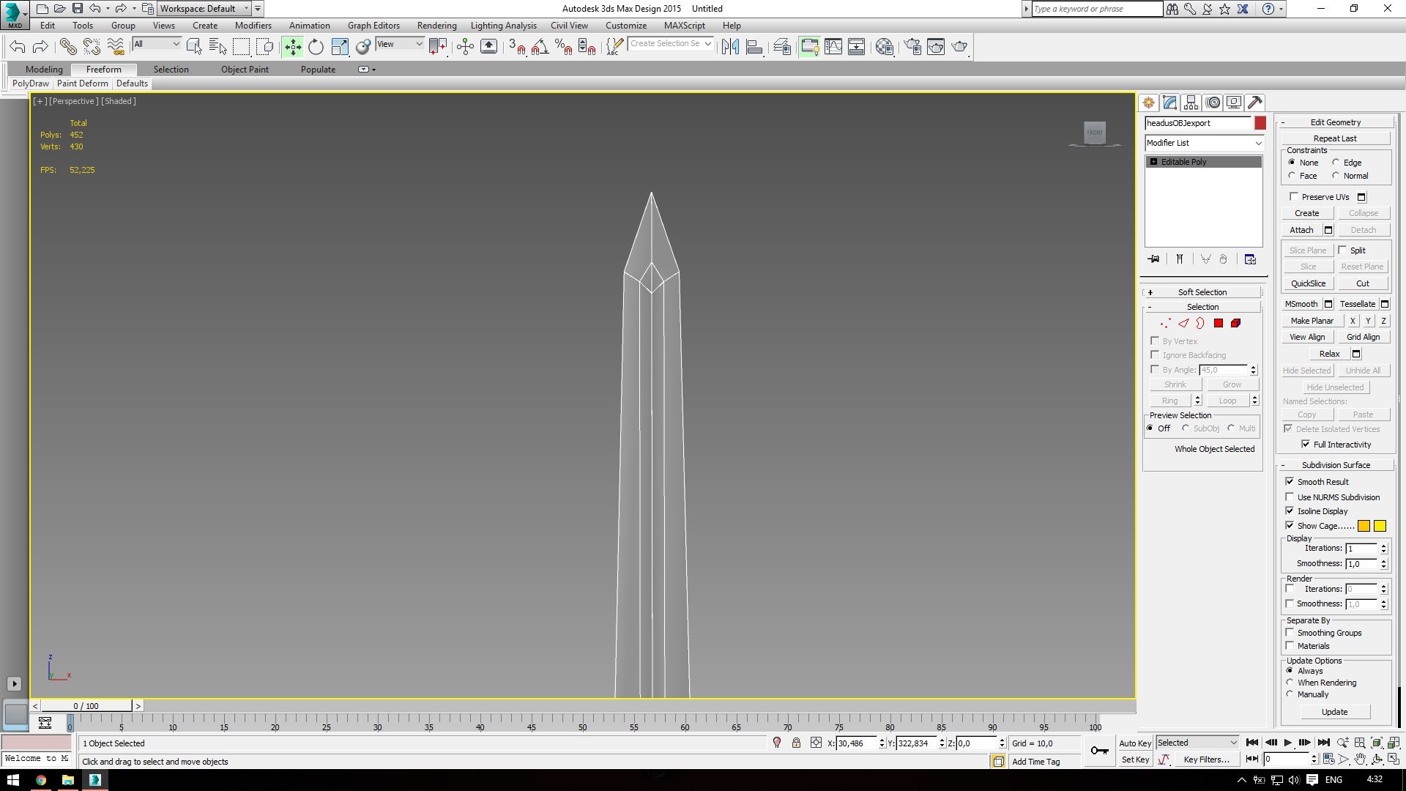Open the Create command panel tab
The width and height of the screenshot is (1406, 791).
pos(1148,103)
